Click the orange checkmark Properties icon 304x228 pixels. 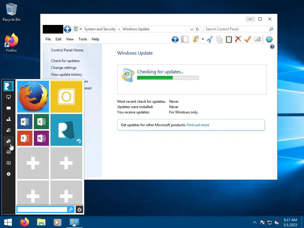pos(248,39)
